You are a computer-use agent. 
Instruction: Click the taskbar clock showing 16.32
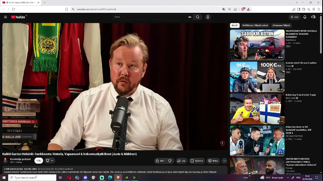[307, 177]
